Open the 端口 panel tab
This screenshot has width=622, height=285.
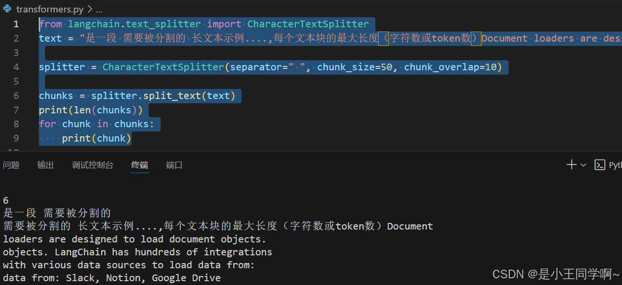[x=174, y=165]
